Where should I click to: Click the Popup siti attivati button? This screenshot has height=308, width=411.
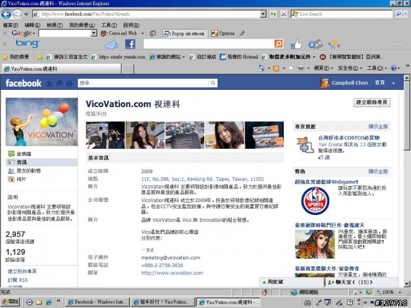coord(185,33)
